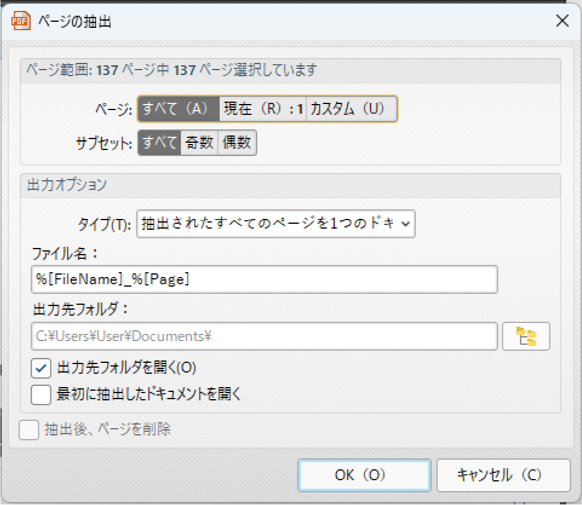
Task: Click the folder browse icon button
Action: click(526, 336)
